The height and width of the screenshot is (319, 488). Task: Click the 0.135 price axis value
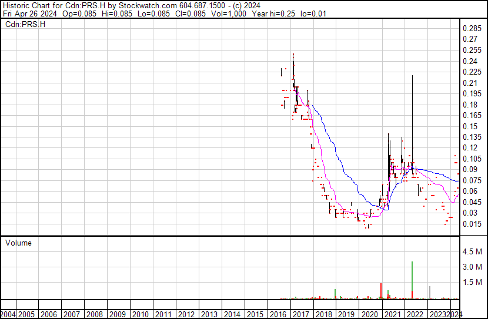[x=472, y=137]
